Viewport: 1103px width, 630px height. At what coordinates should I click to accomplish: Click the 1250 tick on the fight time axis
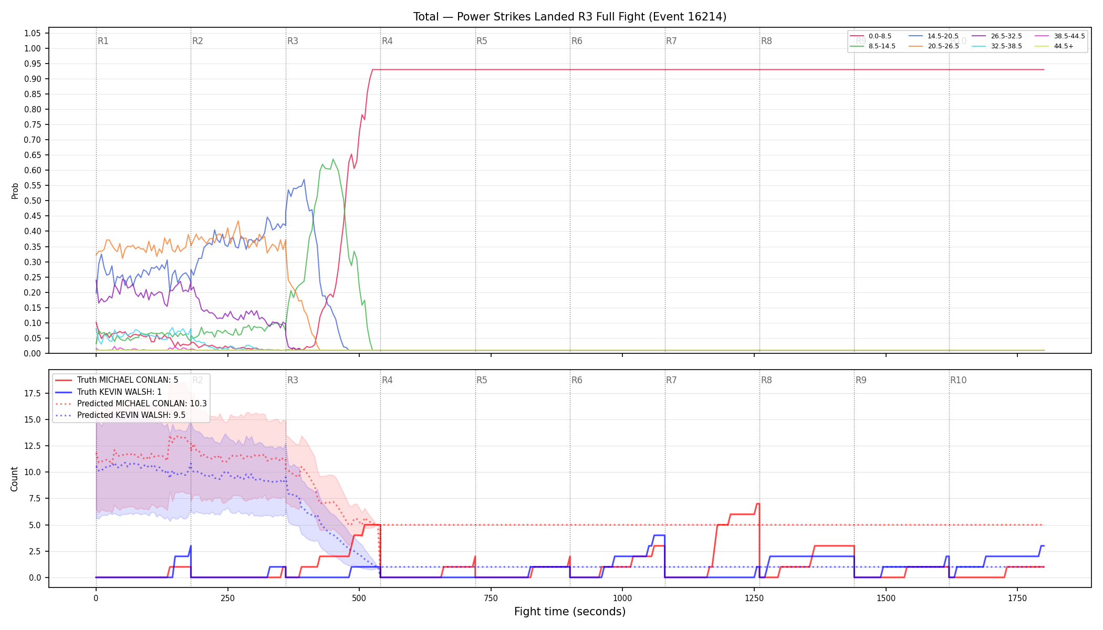[x=754, y=598]
